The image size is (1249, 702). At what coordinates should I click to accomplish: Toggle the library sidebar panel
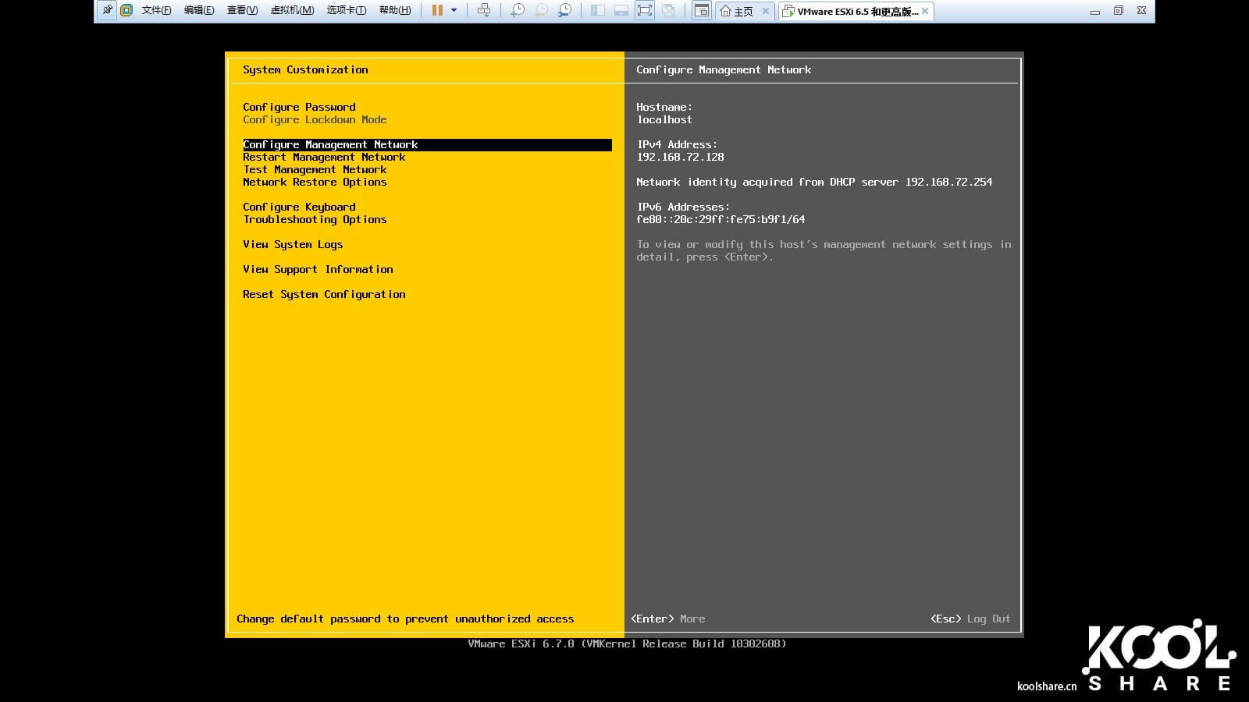coord(599,10)
